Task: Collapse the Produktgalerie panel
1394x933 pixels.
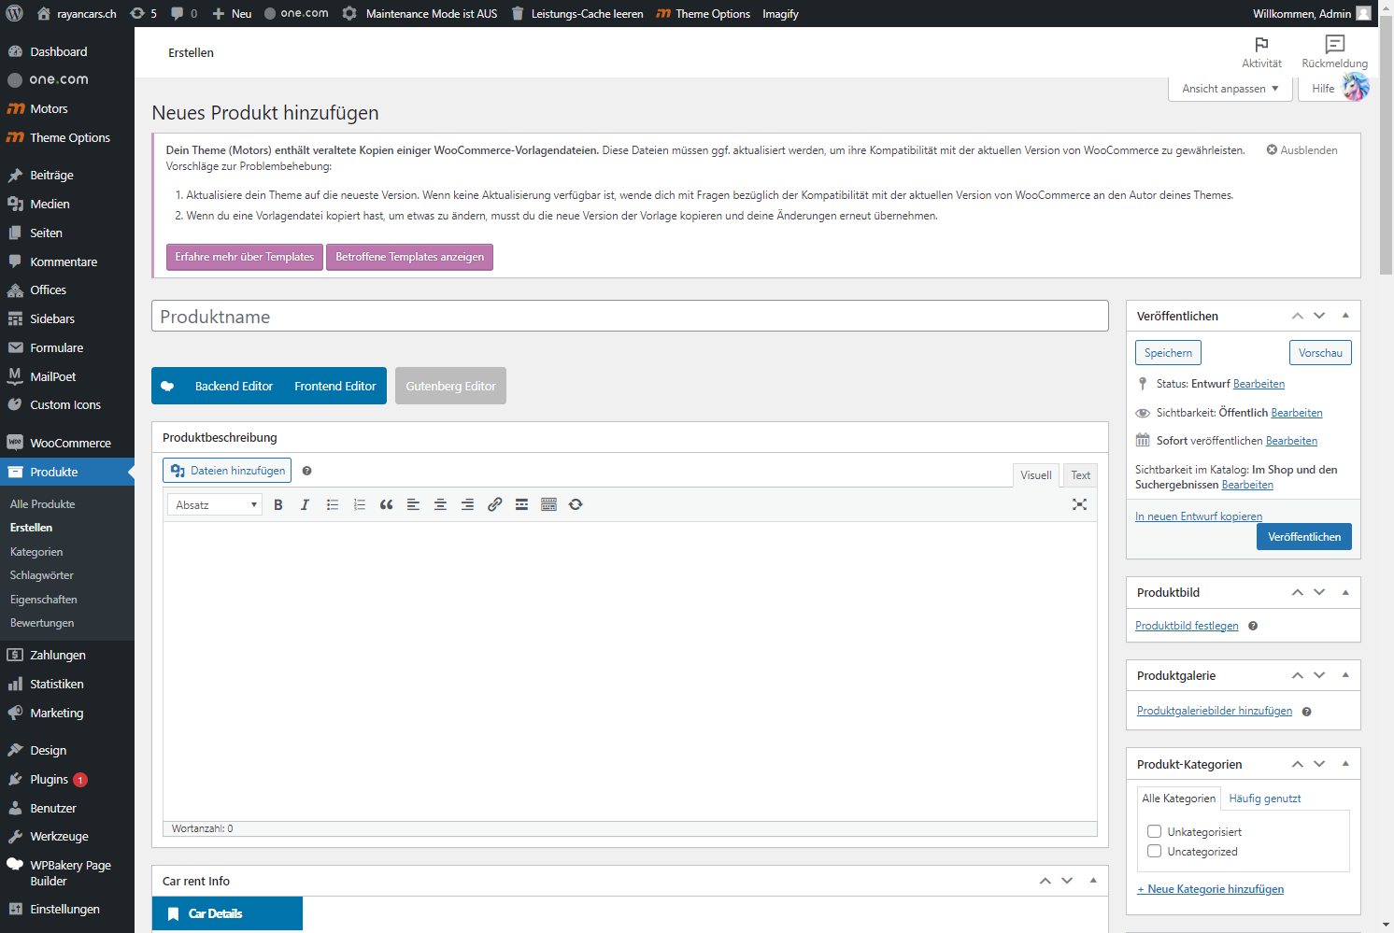Action: point(1345,675)
